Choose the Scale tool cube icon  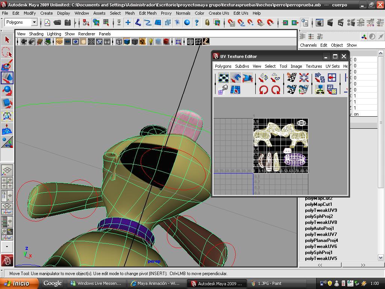[x=7, y=103]
